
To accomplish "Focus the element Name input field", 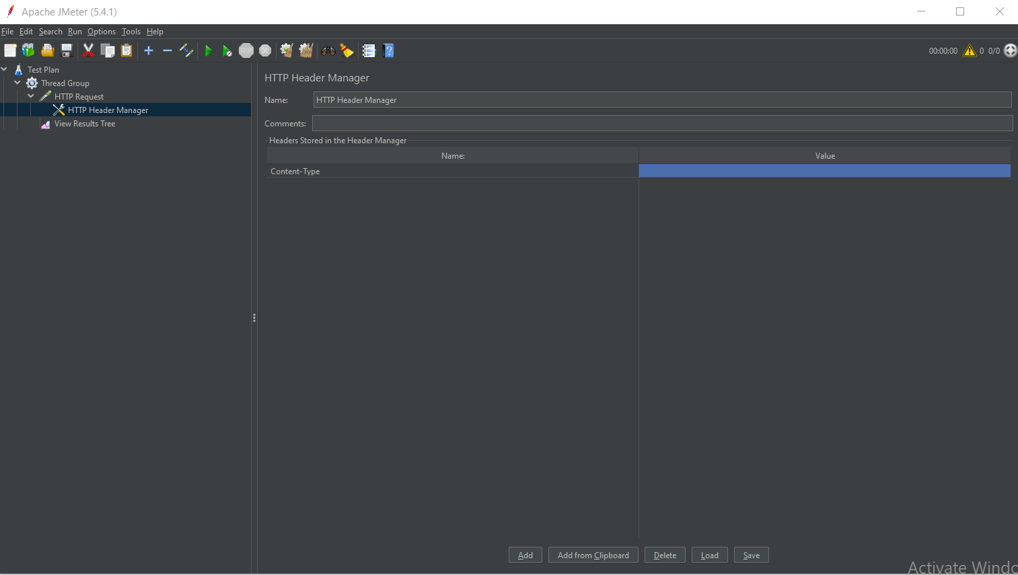I will click(x=662, y=100).
